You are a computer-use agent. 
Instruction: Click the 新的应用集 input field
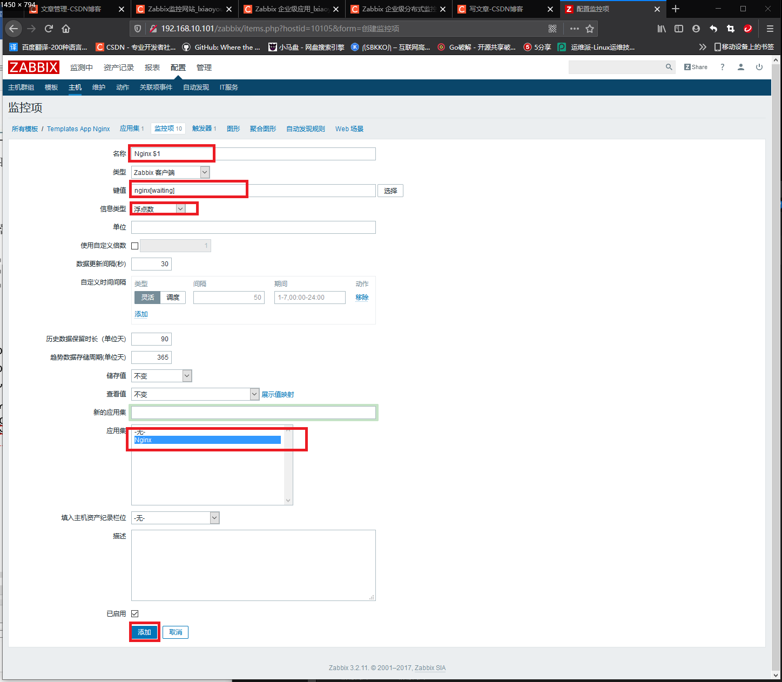(x=253, y=413)
